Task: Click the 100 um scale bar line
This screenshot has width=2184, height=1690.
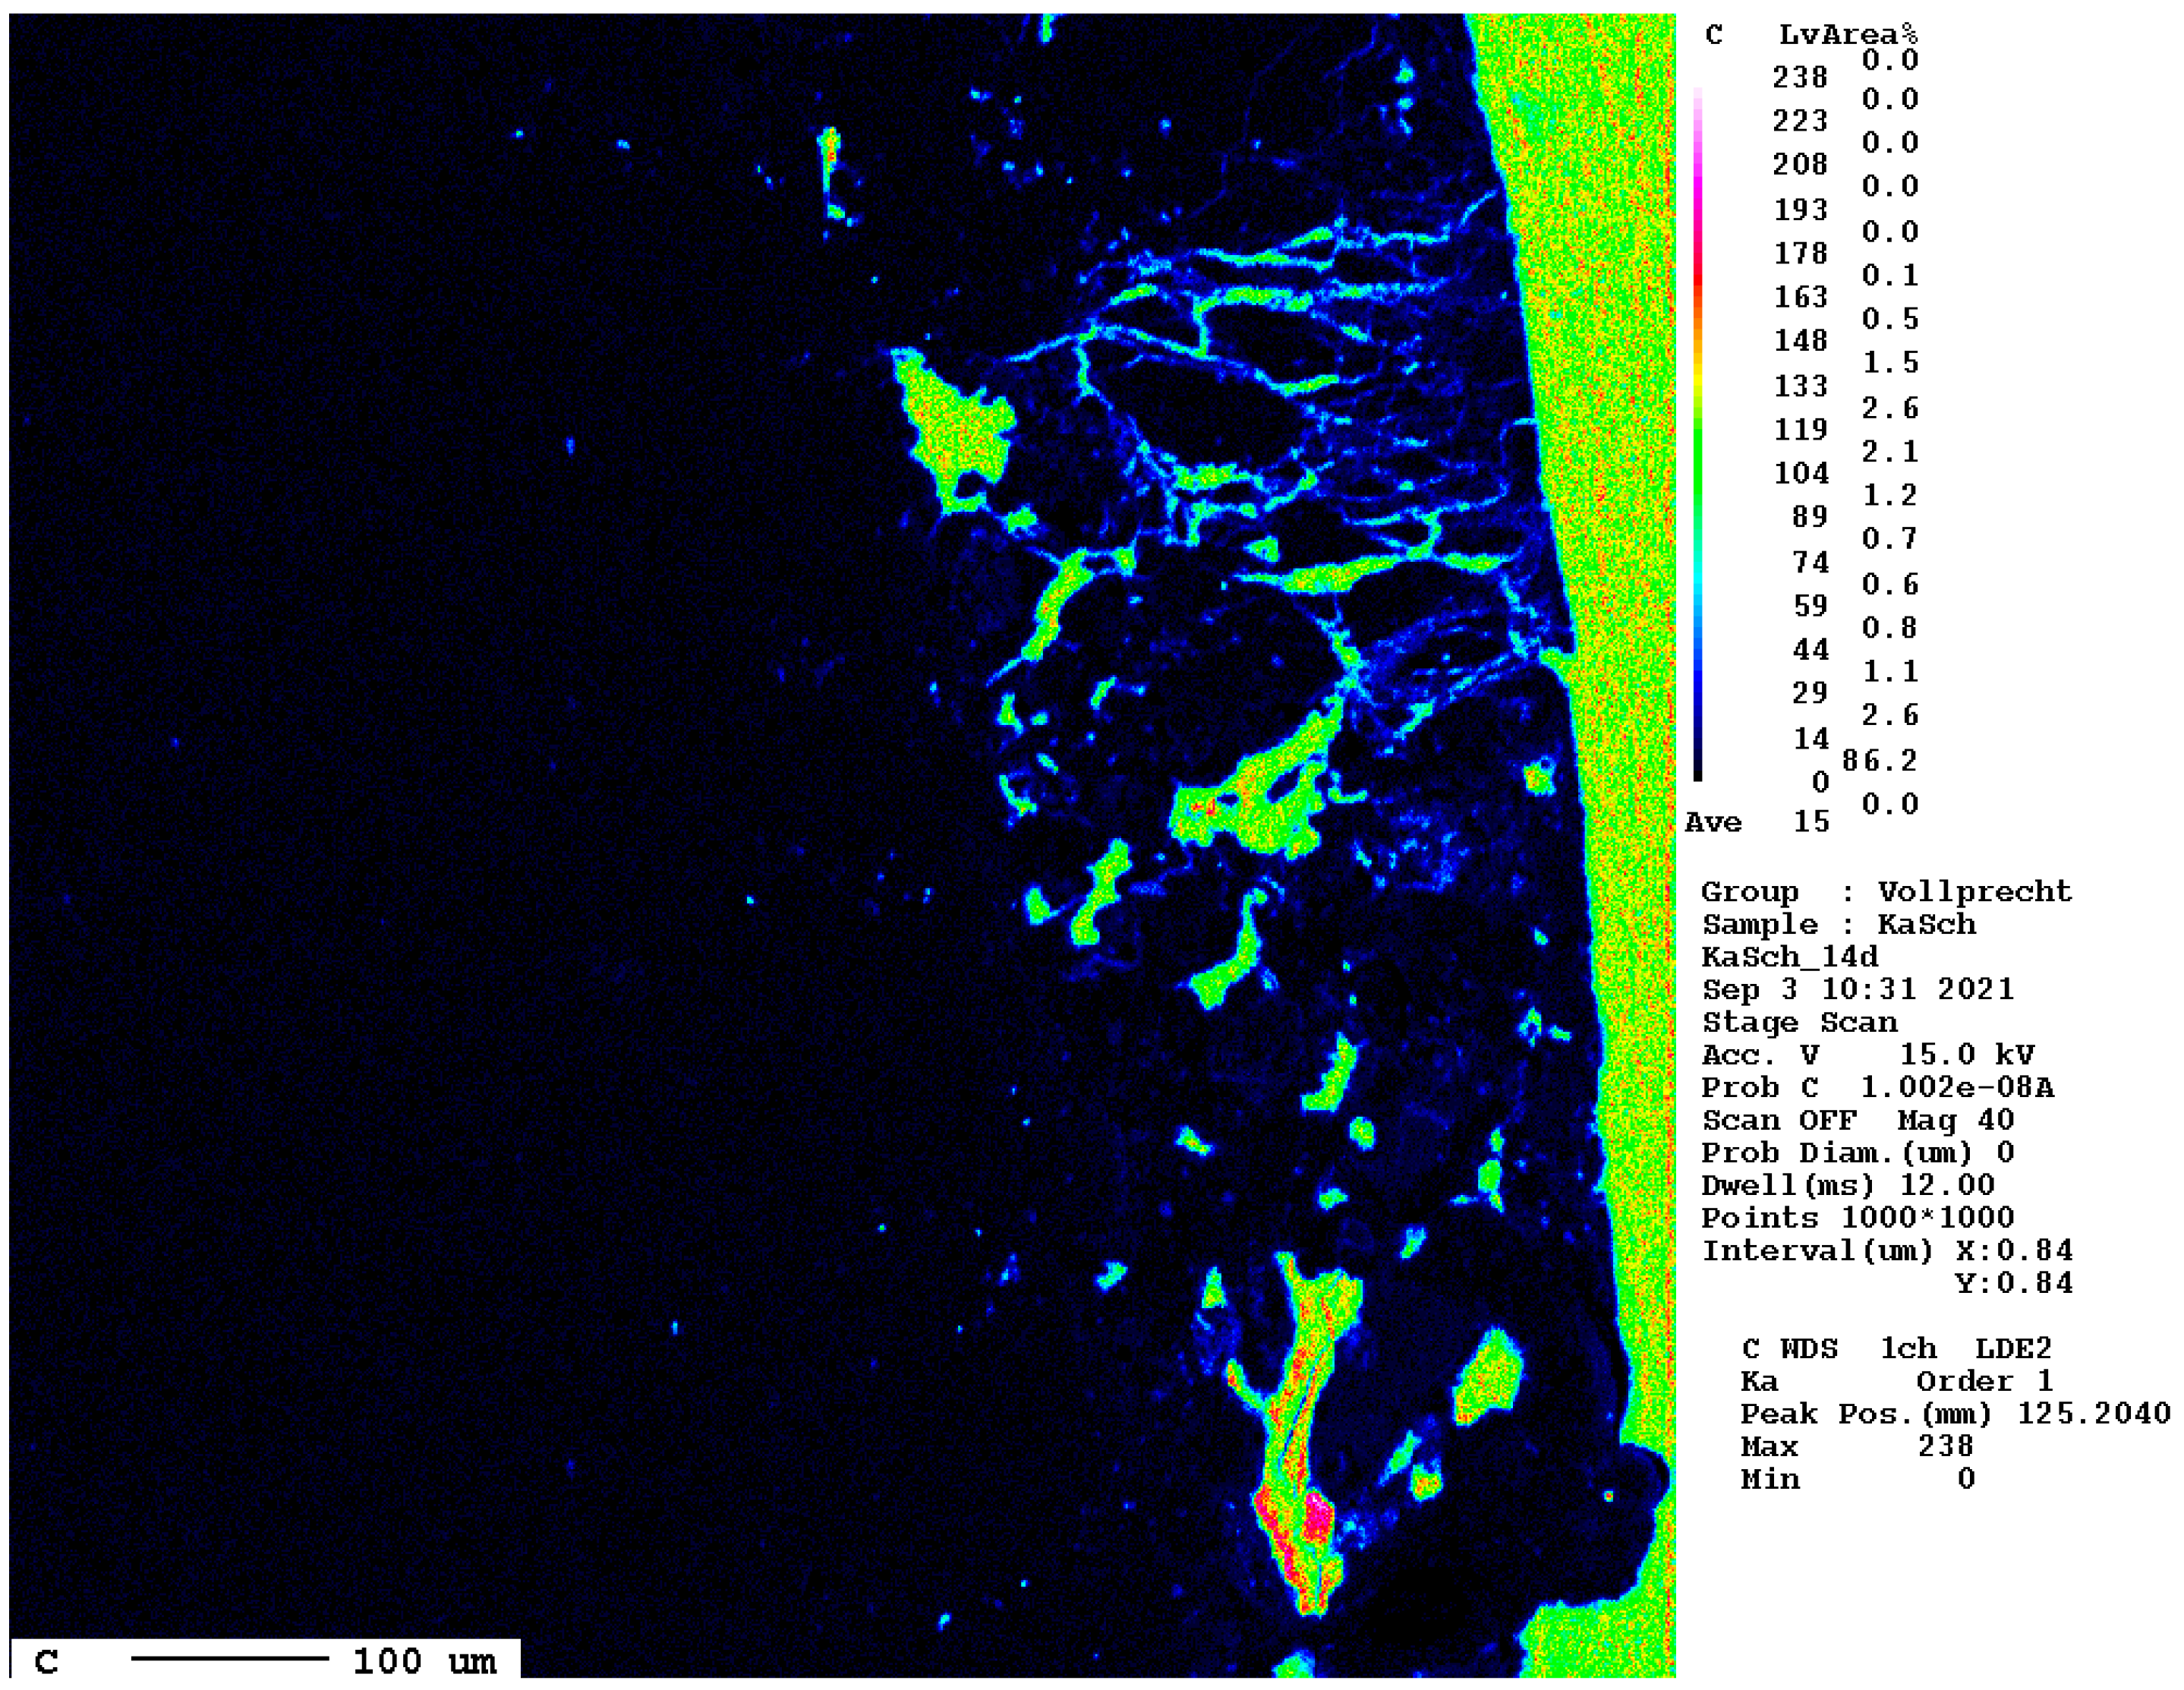Action: pos(229,1658)
